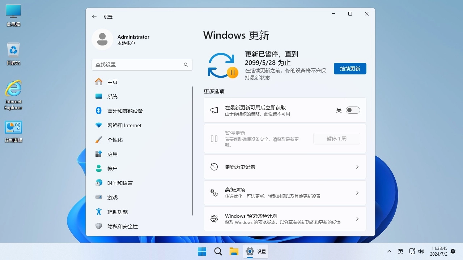Image resolution: width=463 pixels, height=260 pixels.
Task: Toggle 在最新更新可用后立即获取 switch
Action: pyautogui.click(x=353, y=110)
